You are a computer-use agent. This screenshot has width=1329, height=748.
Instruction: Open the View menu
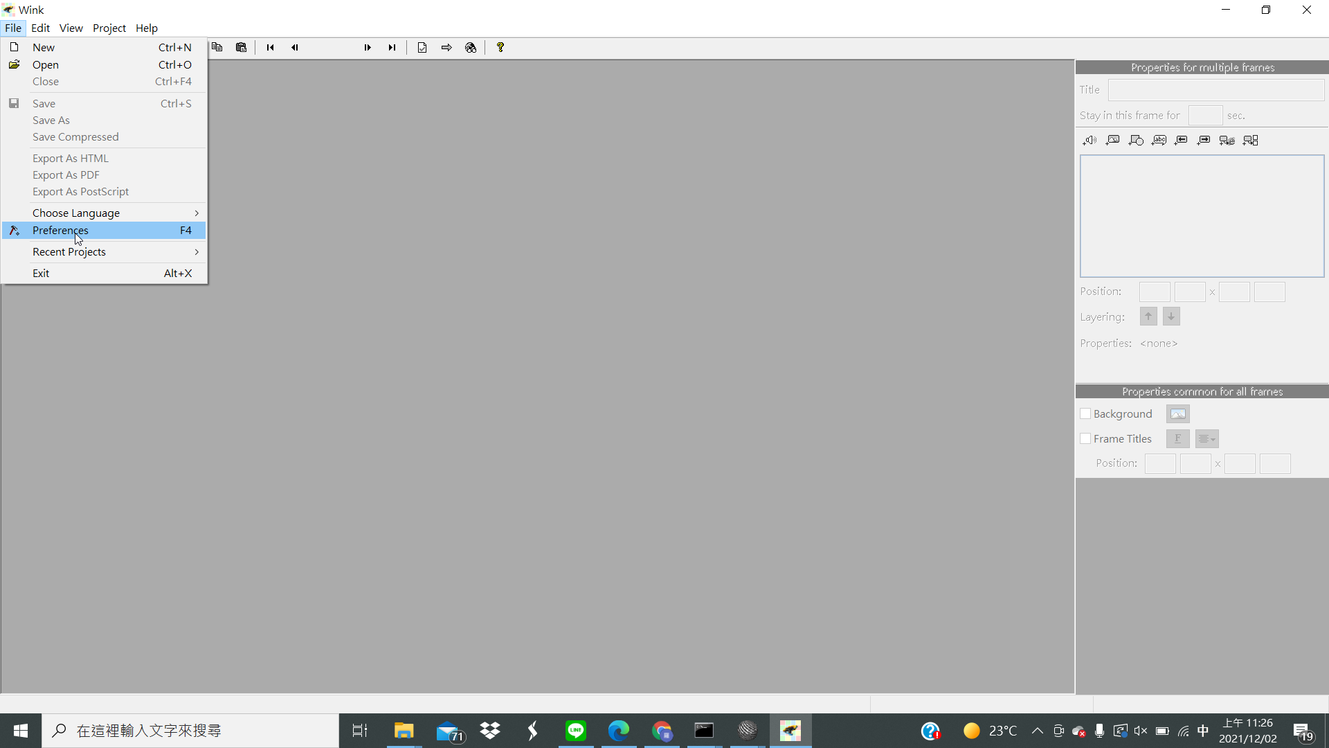[x=71, y=28]
